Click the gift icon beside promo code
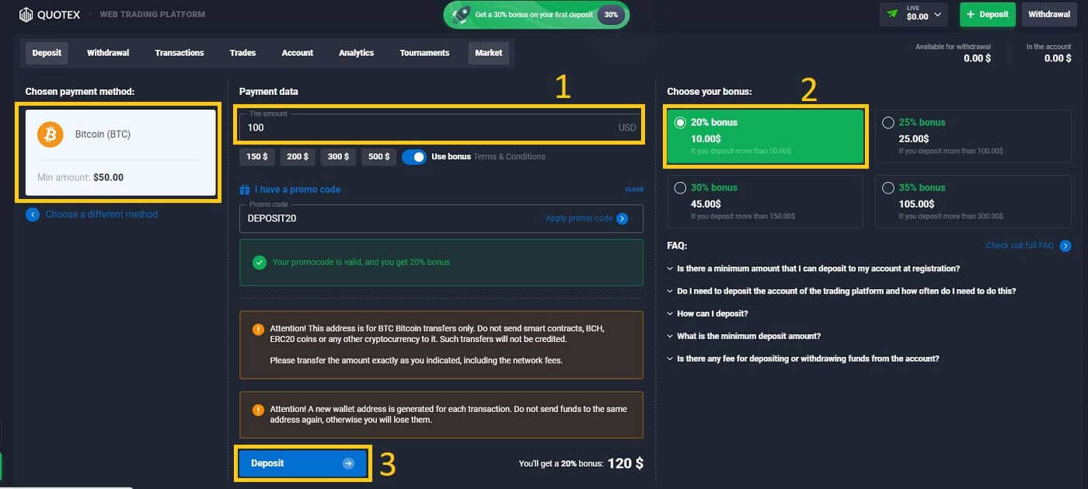The image size is (1088, 489). (243, 189)
